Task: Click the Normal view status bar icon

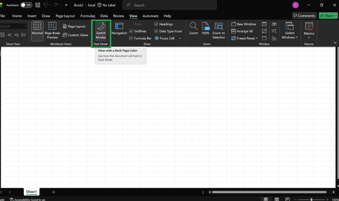Action: 266,199
